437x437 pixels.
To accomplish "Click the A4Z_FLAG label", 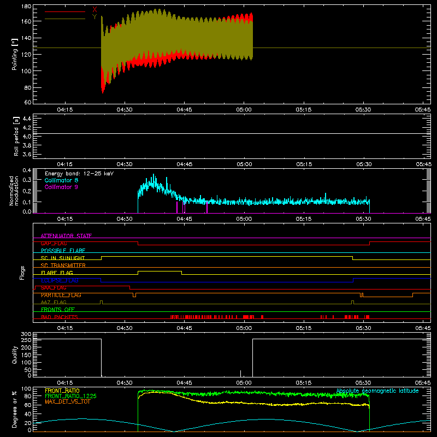I will click(54, 302).
